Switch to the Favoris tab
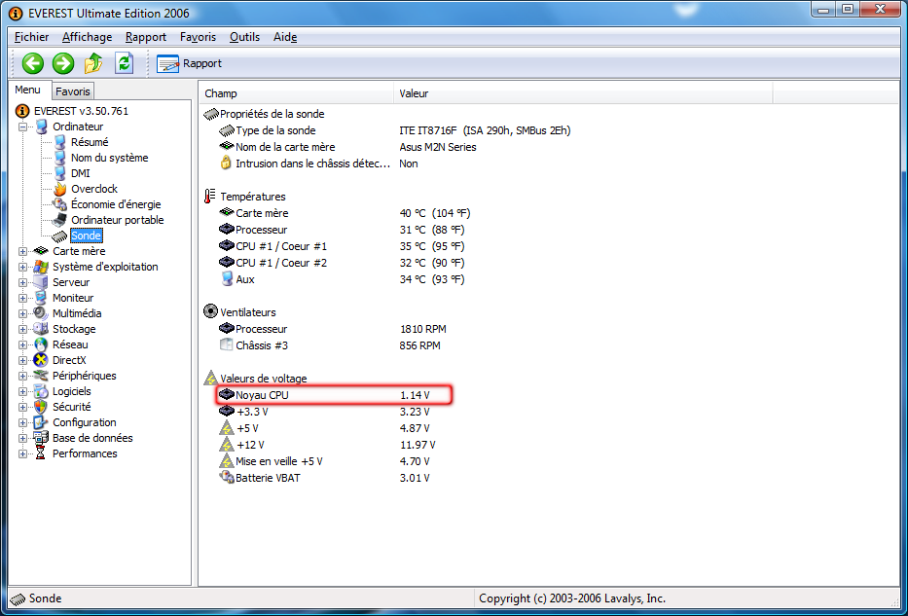This screenshot has height=616, width=908. click(72, 91)
